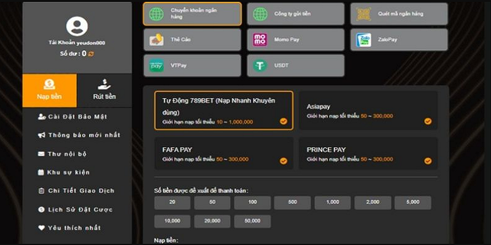Click the USDT Tether logo icon
The height and width of the screenshot is (245, 491).
[x=260, y=66]
